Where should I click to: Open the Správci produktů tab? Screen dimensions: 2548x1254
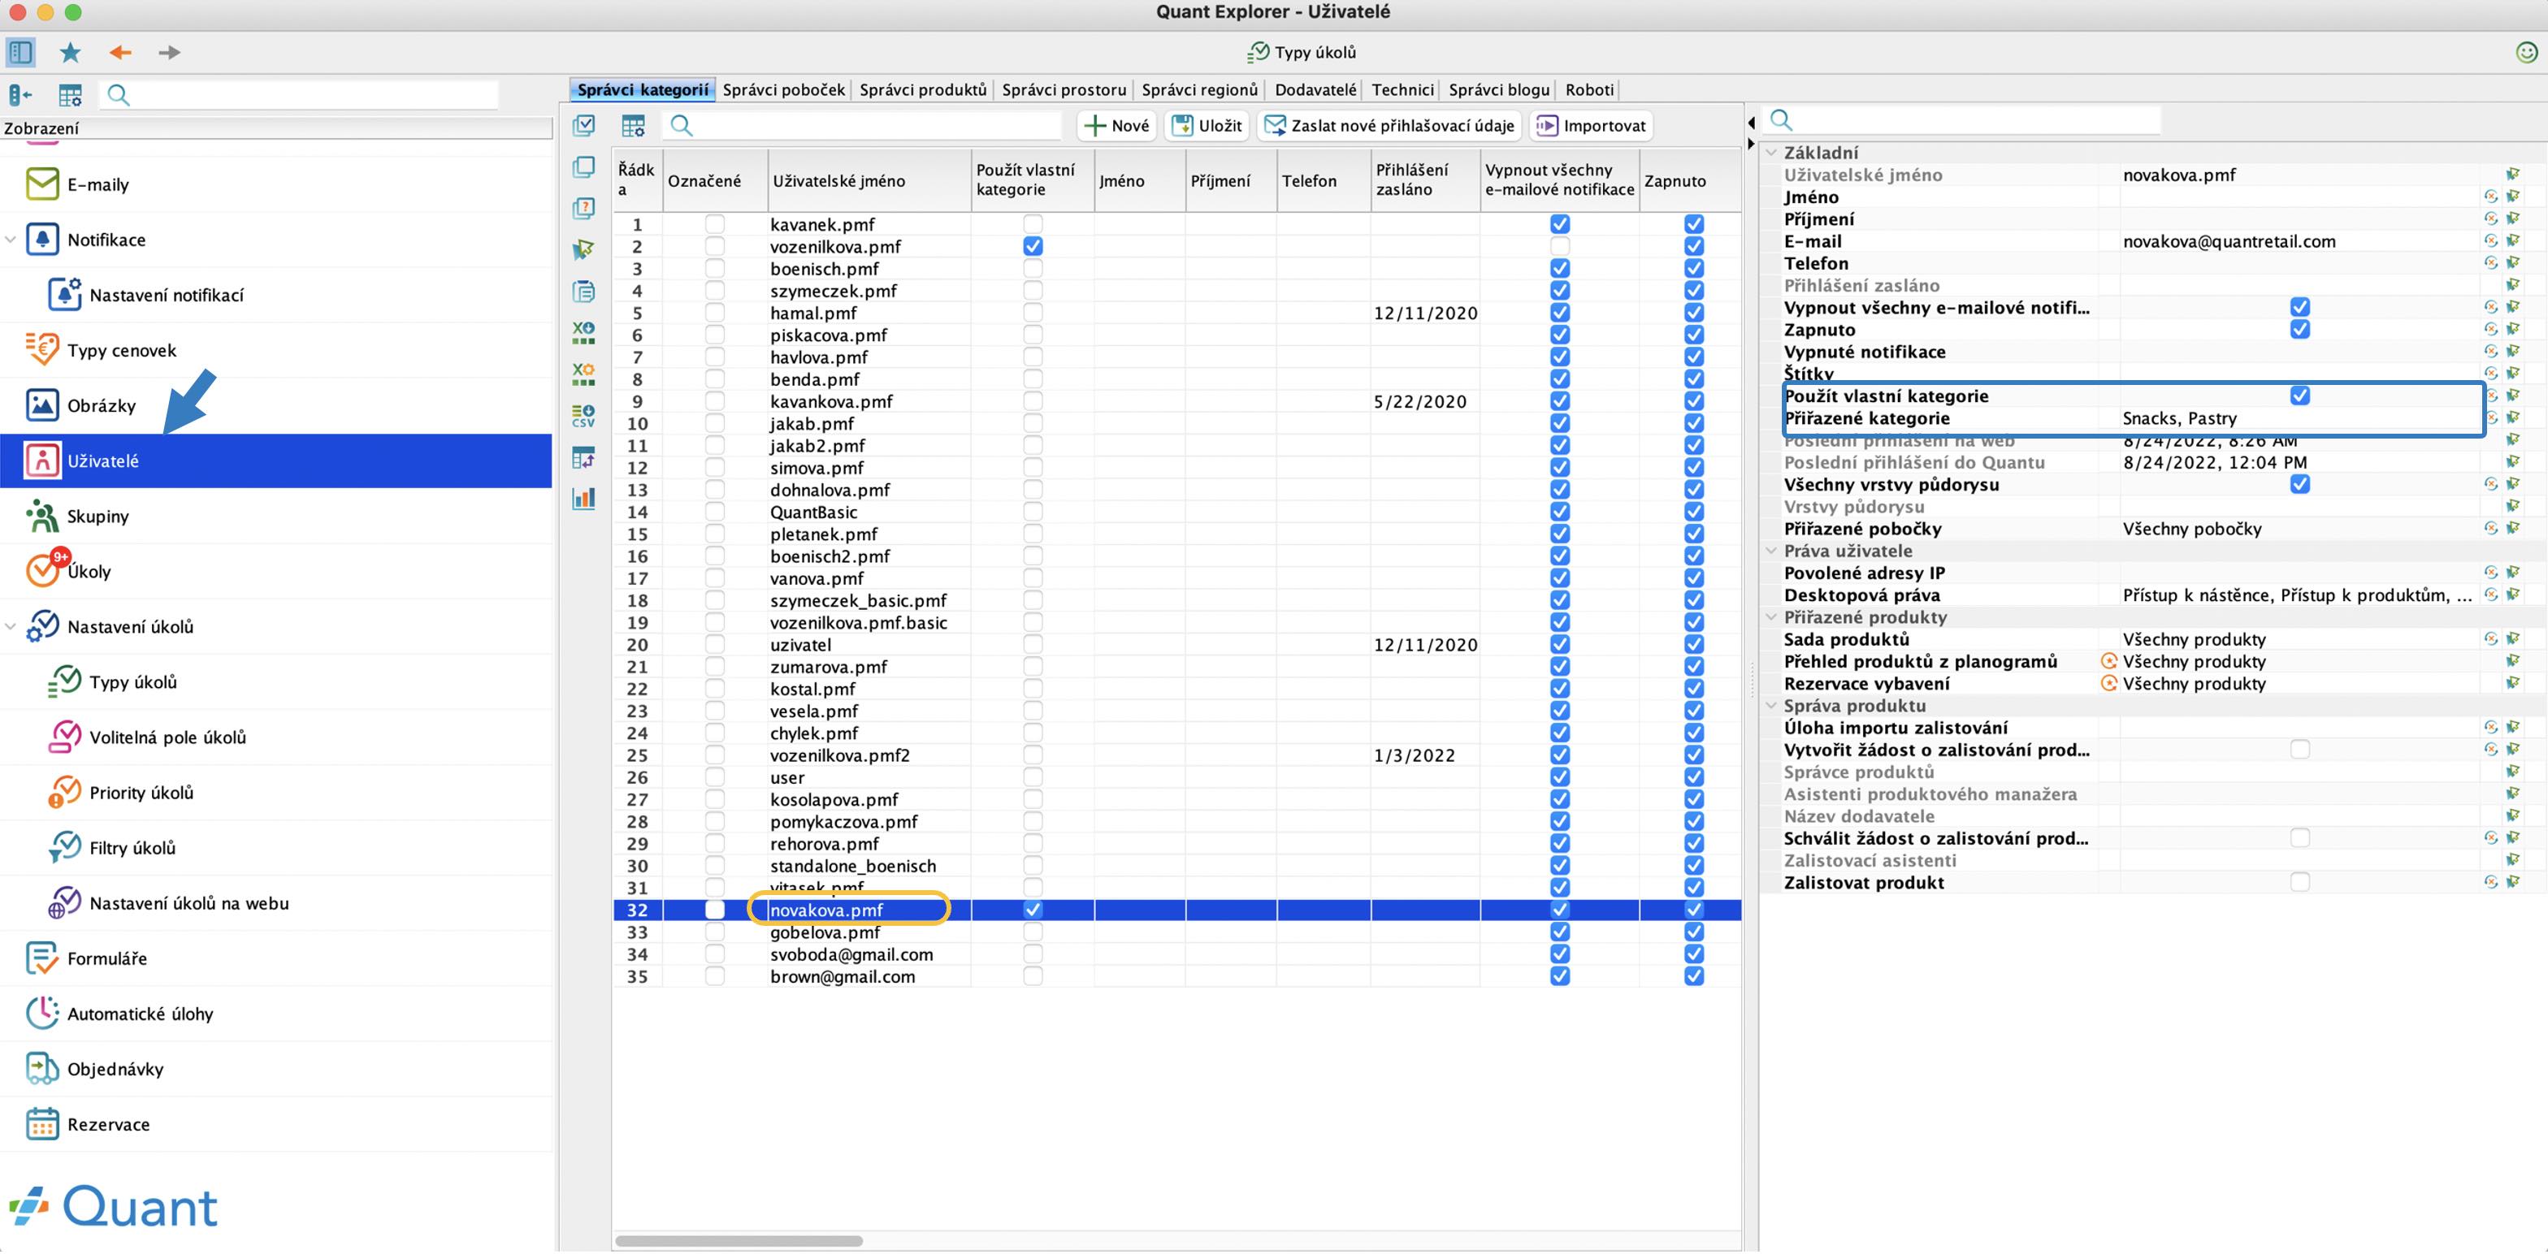(923, 89)
